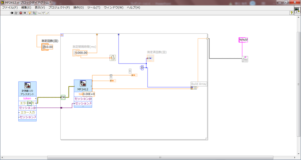Click セッション出力 row on MF2412 node
Image resolution: width=301 pixels, height=160 pixels.
pyautogui.click(x=83, y=99)
